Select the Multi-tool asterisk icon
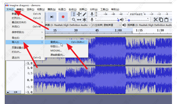The image size is (177, 104). coord(84,20)
